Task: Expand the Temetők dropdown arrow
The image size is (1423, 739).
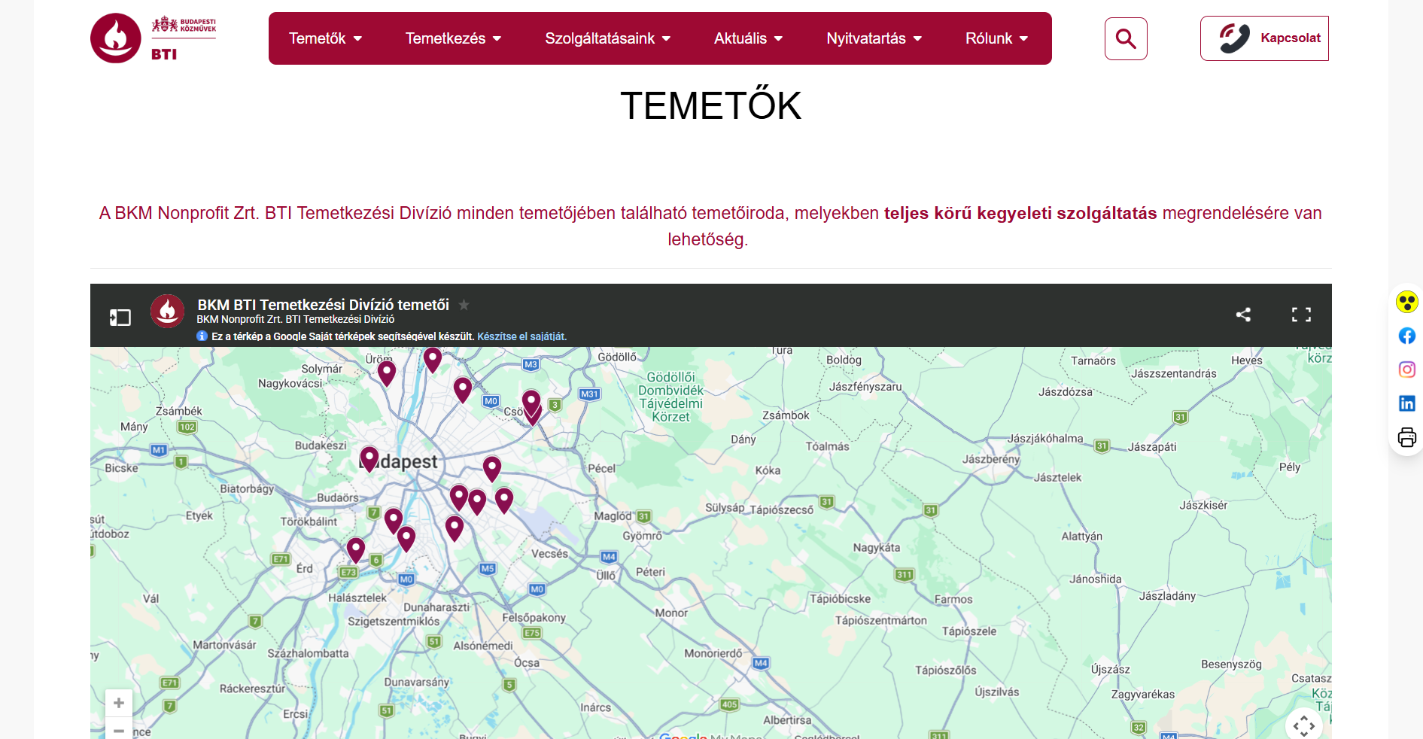Action: pyautogui.click(x=357, y=38)
